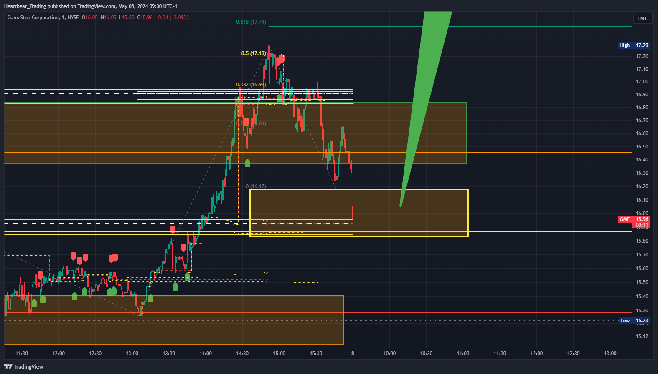The width and height of the screenshot is (658, 374).
Task: Click the 0.5 (17.19) Fibonacci label
Action: pyautogui.click(x=254, y=53)
